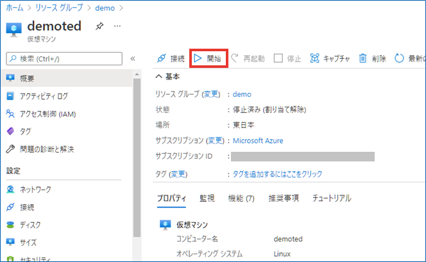Screen dimensions: 426x262
Task: Switch to the 監視 tab
Action: tap(207, 199)
